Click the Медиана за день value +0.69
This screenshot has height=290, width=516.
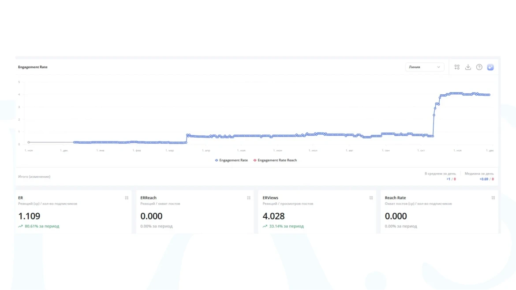pos(484,179)
